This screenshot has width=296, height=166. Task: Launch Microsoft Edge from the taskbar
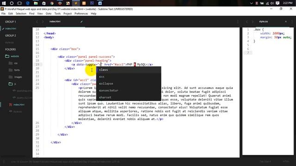[x=28, y=3]
